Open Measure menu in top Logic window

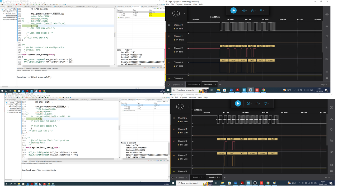[x=188, y=4]
